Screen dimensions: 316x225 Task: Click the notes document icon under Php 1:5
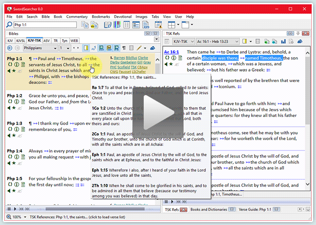(23, 184)
